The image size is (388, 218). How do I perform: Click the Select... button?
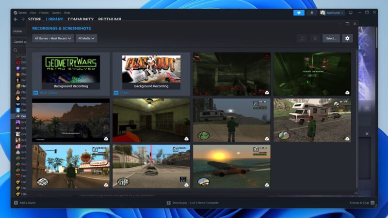[331, 38]
